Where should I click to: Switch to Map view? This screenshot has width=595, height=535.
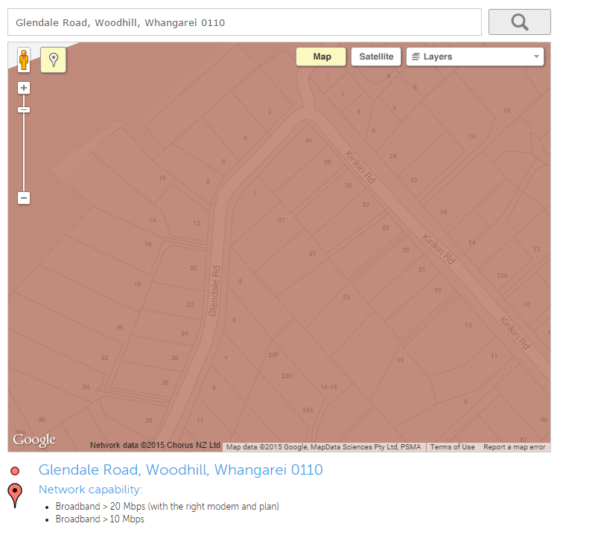pyautogui.click(x=322, y=57)
